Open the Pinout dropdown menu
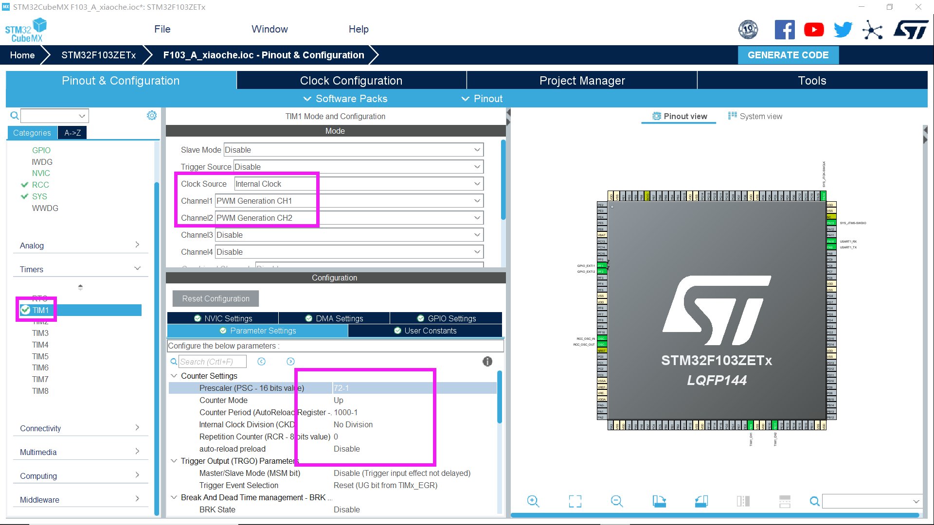This screenshot has width=934, height=525. (482, 99)
